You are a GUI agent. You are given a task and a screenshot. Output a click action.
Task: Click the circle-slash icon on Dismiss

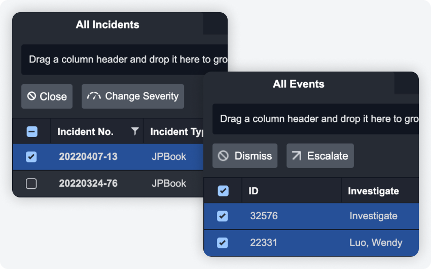[223, 156]
